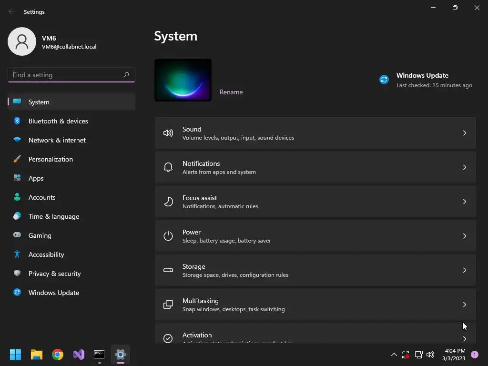
Task: Click the Storage drive icon
Action: pos(168,270)
